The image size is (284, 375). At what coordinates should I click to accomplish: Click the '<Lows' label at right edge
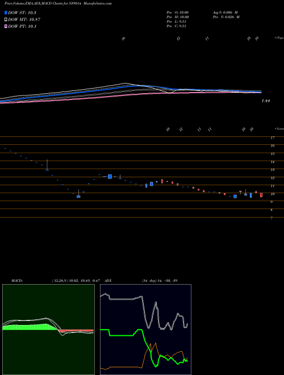click(279, 128)
